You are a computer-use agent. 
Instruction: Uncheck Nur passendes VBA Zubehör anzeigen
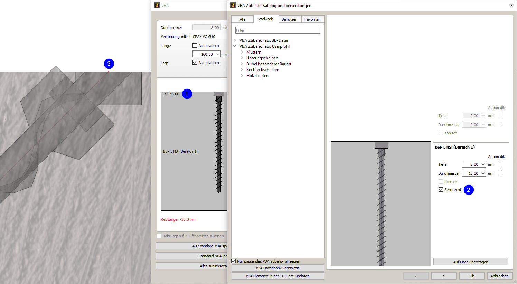234,261
